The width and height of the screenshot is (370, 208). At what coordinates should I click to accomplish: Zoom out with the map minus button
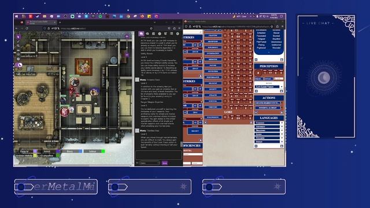pyautogui.click(x=127, y=55)
